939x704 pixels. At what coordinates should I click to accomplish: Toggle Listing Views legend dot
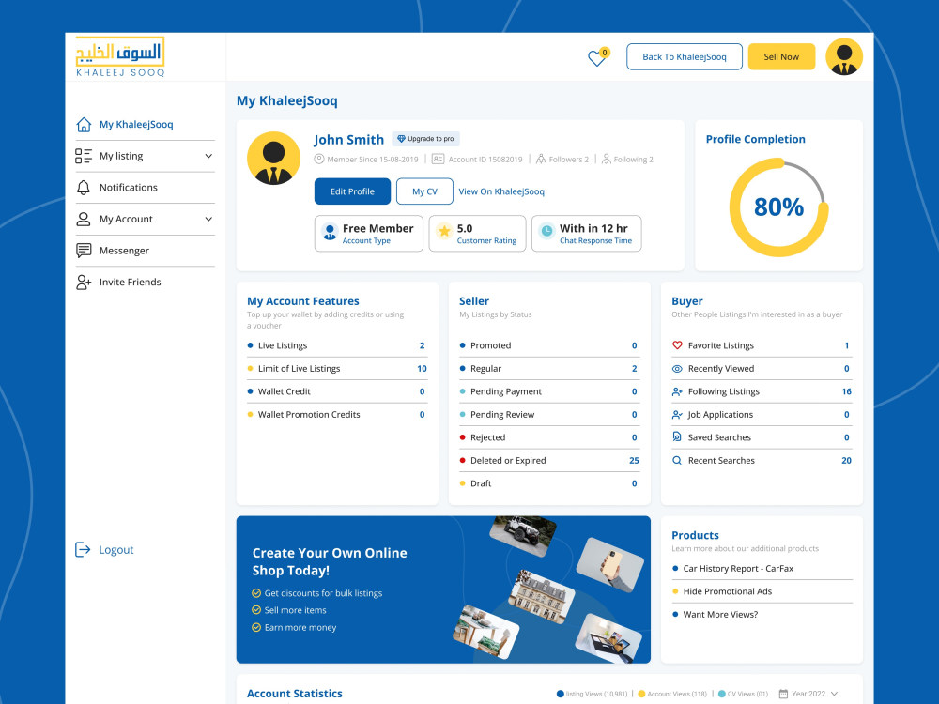click(561, 694)
